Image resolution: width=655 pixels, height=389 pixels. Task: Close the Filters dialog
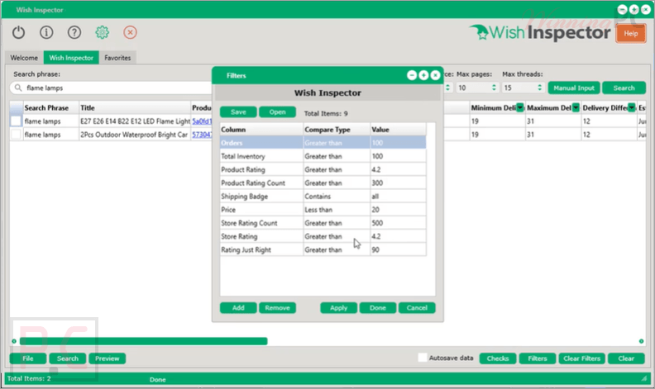pos(435,75)
